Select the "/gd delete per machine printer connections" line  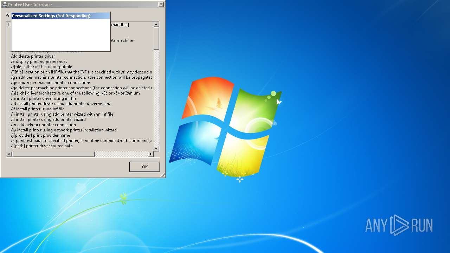(x=82, y=88)
